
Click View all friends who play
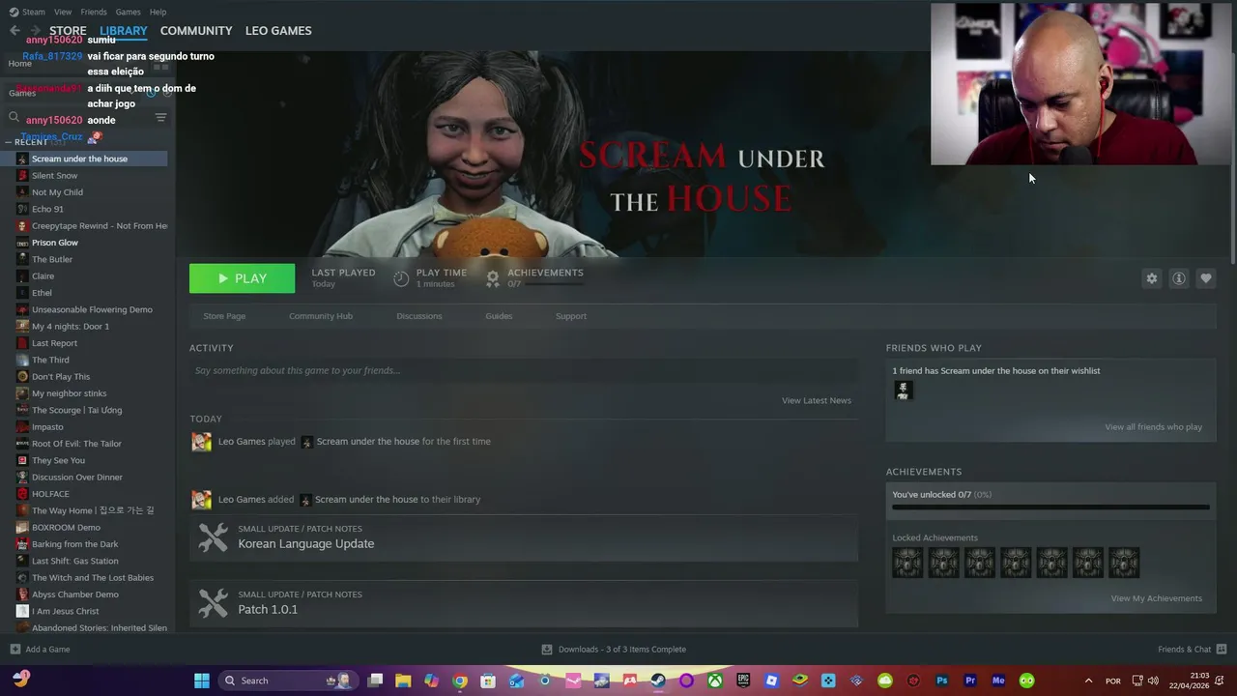pyautogui.click(x=1154, y=427)
